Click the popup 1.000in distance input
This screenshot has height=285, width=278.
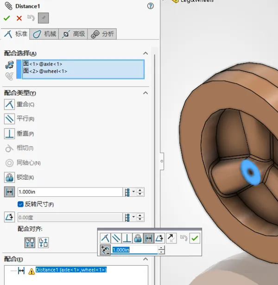point(134,250)
